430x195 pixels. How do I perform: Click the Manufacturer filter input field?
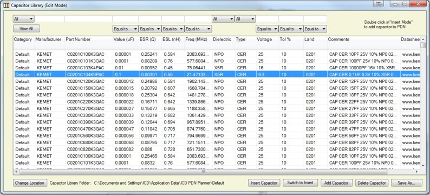[49, 18]
